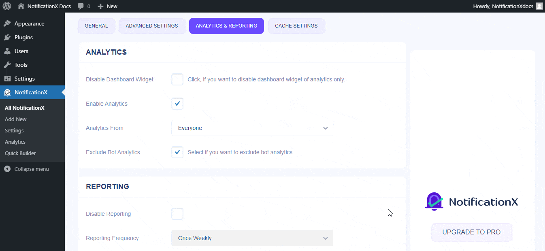Switch to the General tab
Image resolution: width=545 pixels, height=251 pixels.
pos(96,26)
